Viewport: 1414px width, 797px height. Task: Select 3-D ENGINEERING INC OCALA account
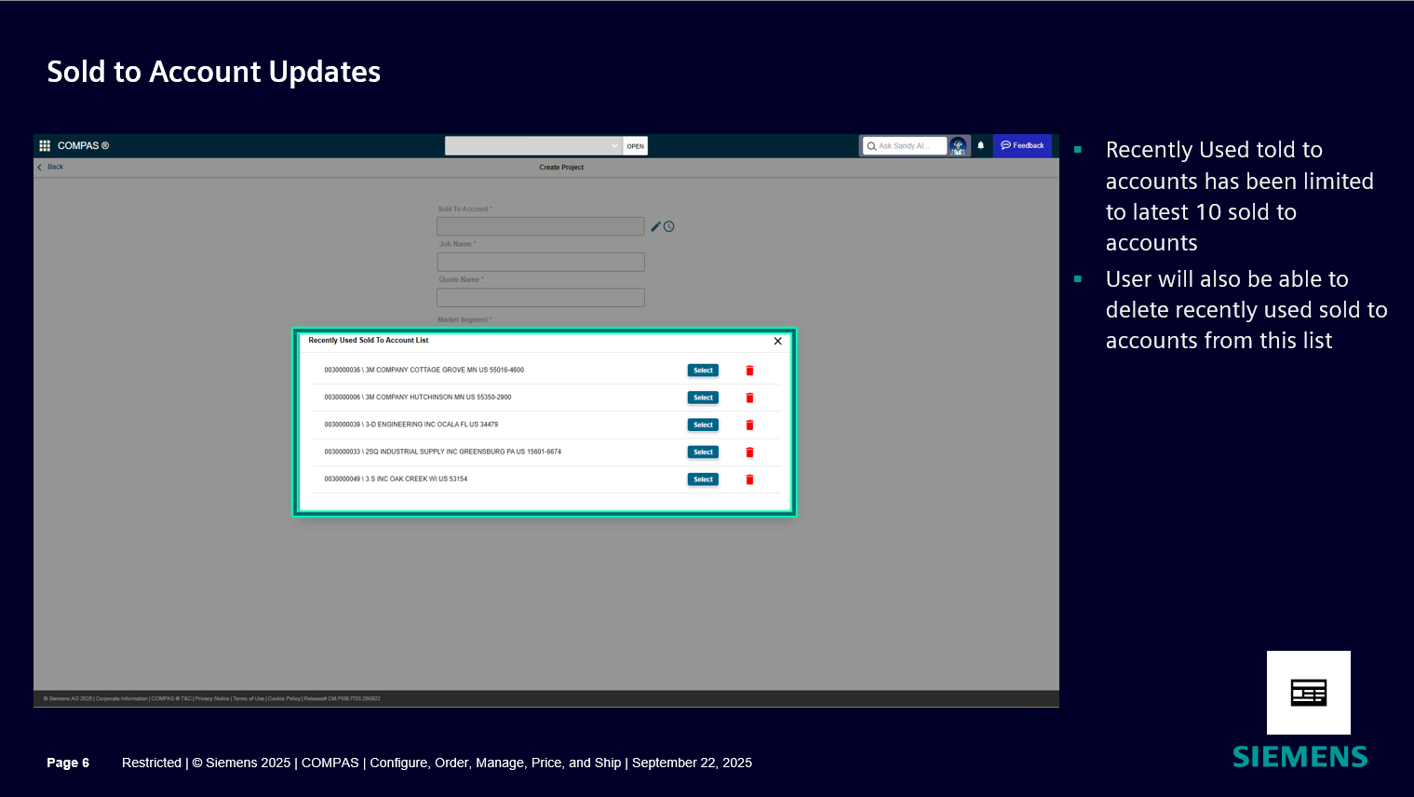tap(703, 425)
